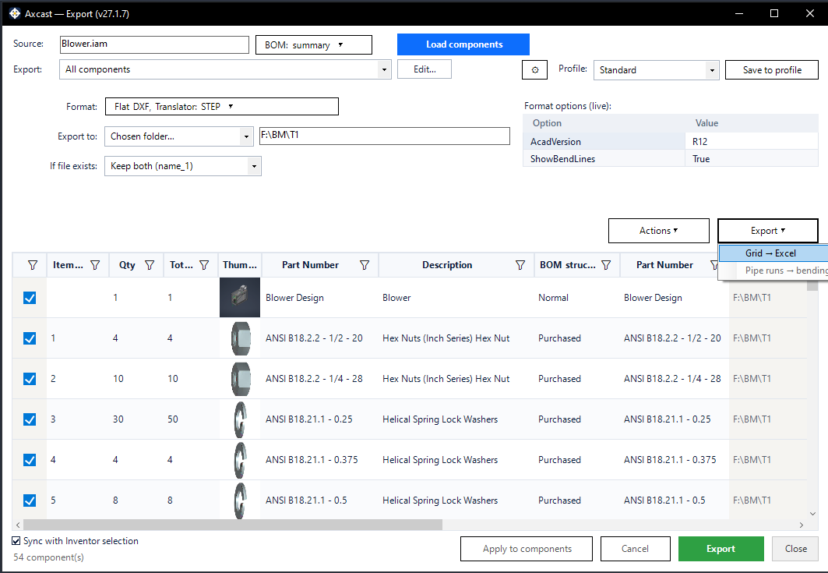Click washer thumbnail for ANSI B18.21.1 - 0.5
828x573 pixels.
[240, 500]
